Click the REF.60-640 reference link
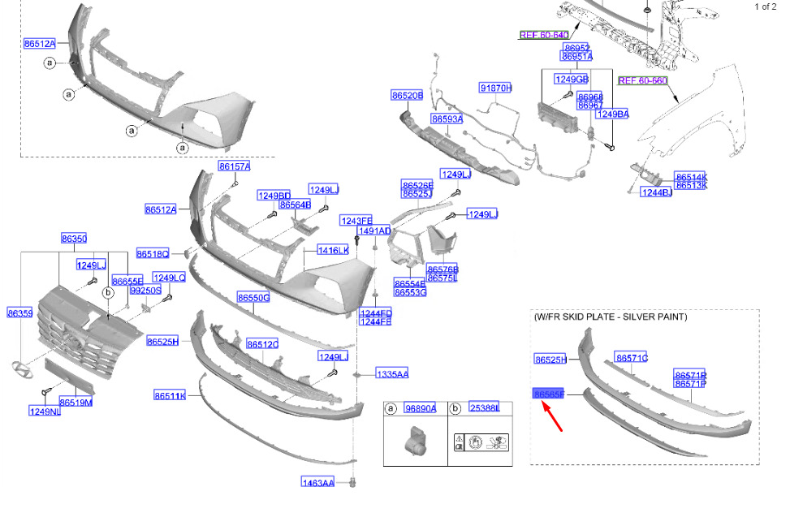 [544, 35]
